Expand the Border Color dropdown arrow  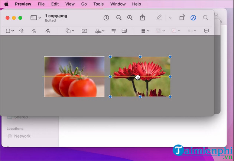(x=164, y=31)
